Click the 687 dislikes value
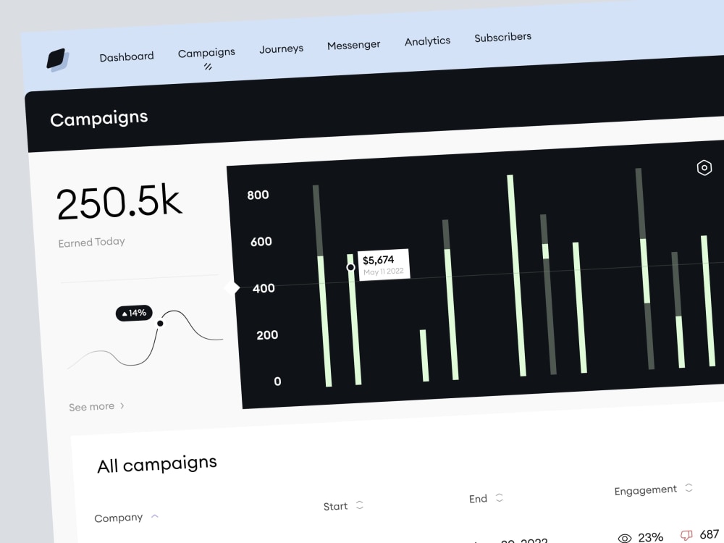This screenshot has width=724, height=543. coord(710,534)
